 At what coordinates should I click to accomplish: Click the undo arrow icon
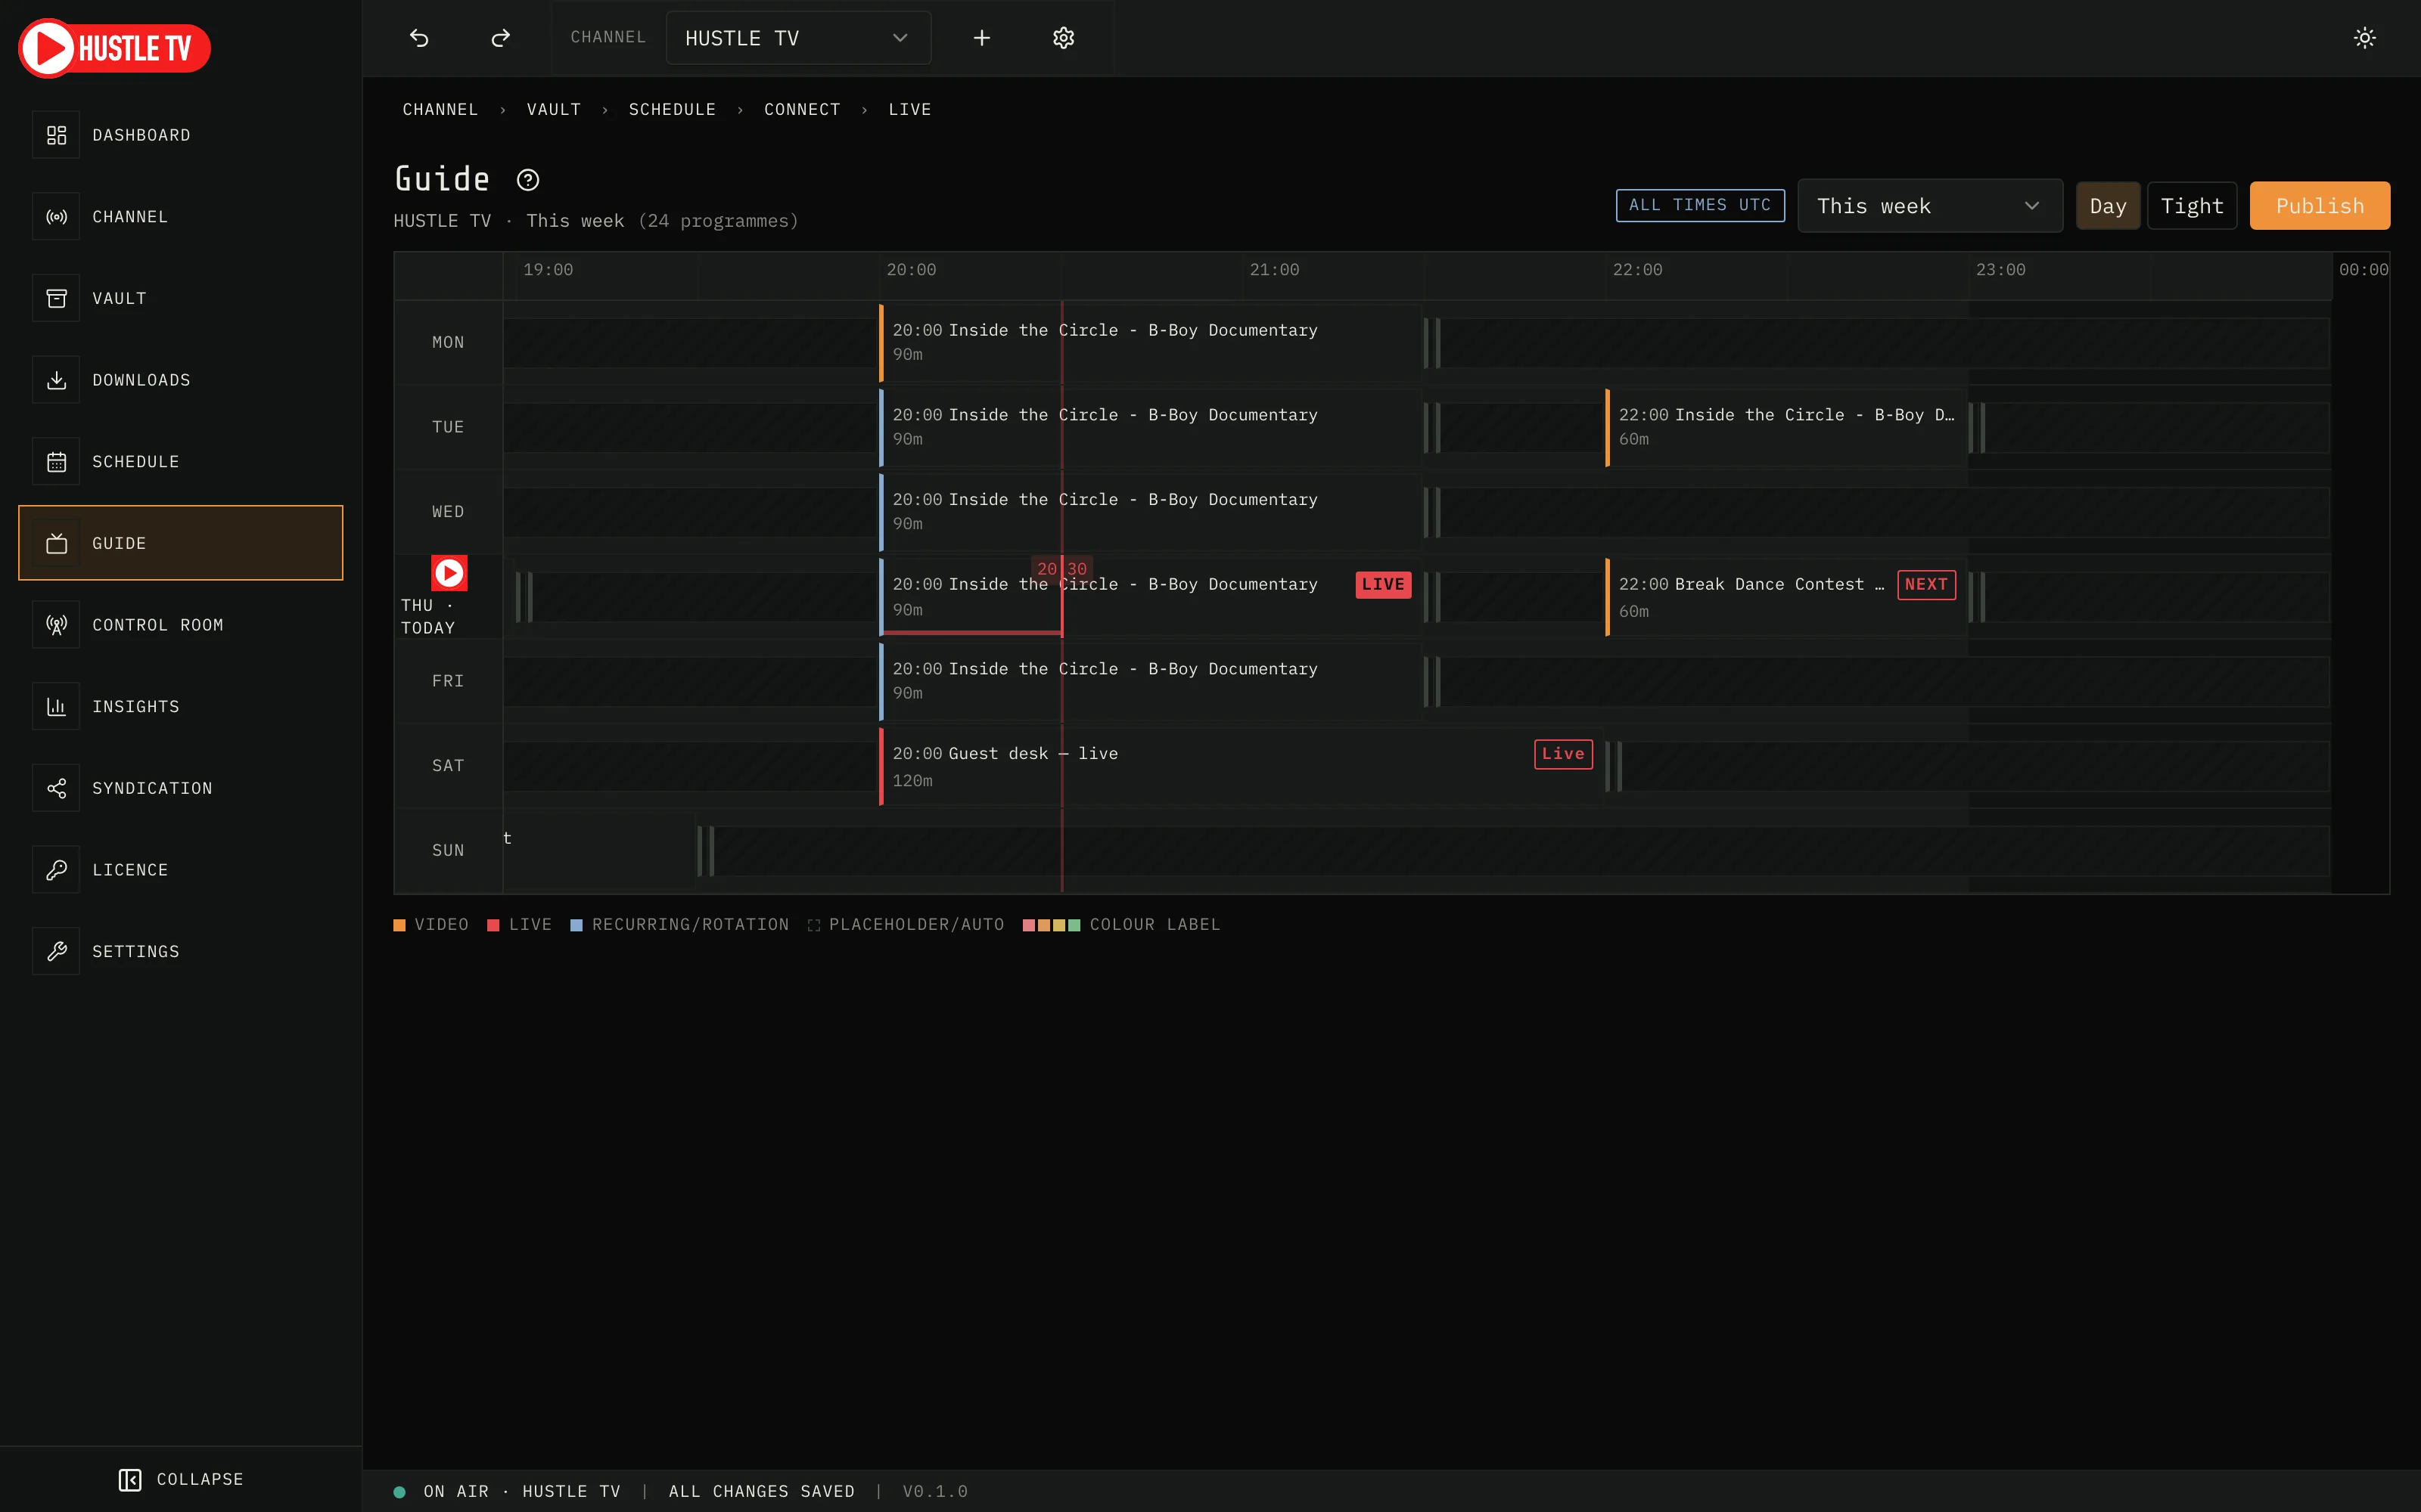[x=419, y=38]
